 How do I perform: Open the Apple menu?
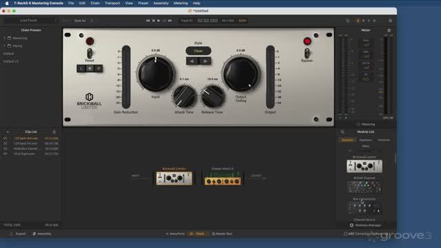7,3
